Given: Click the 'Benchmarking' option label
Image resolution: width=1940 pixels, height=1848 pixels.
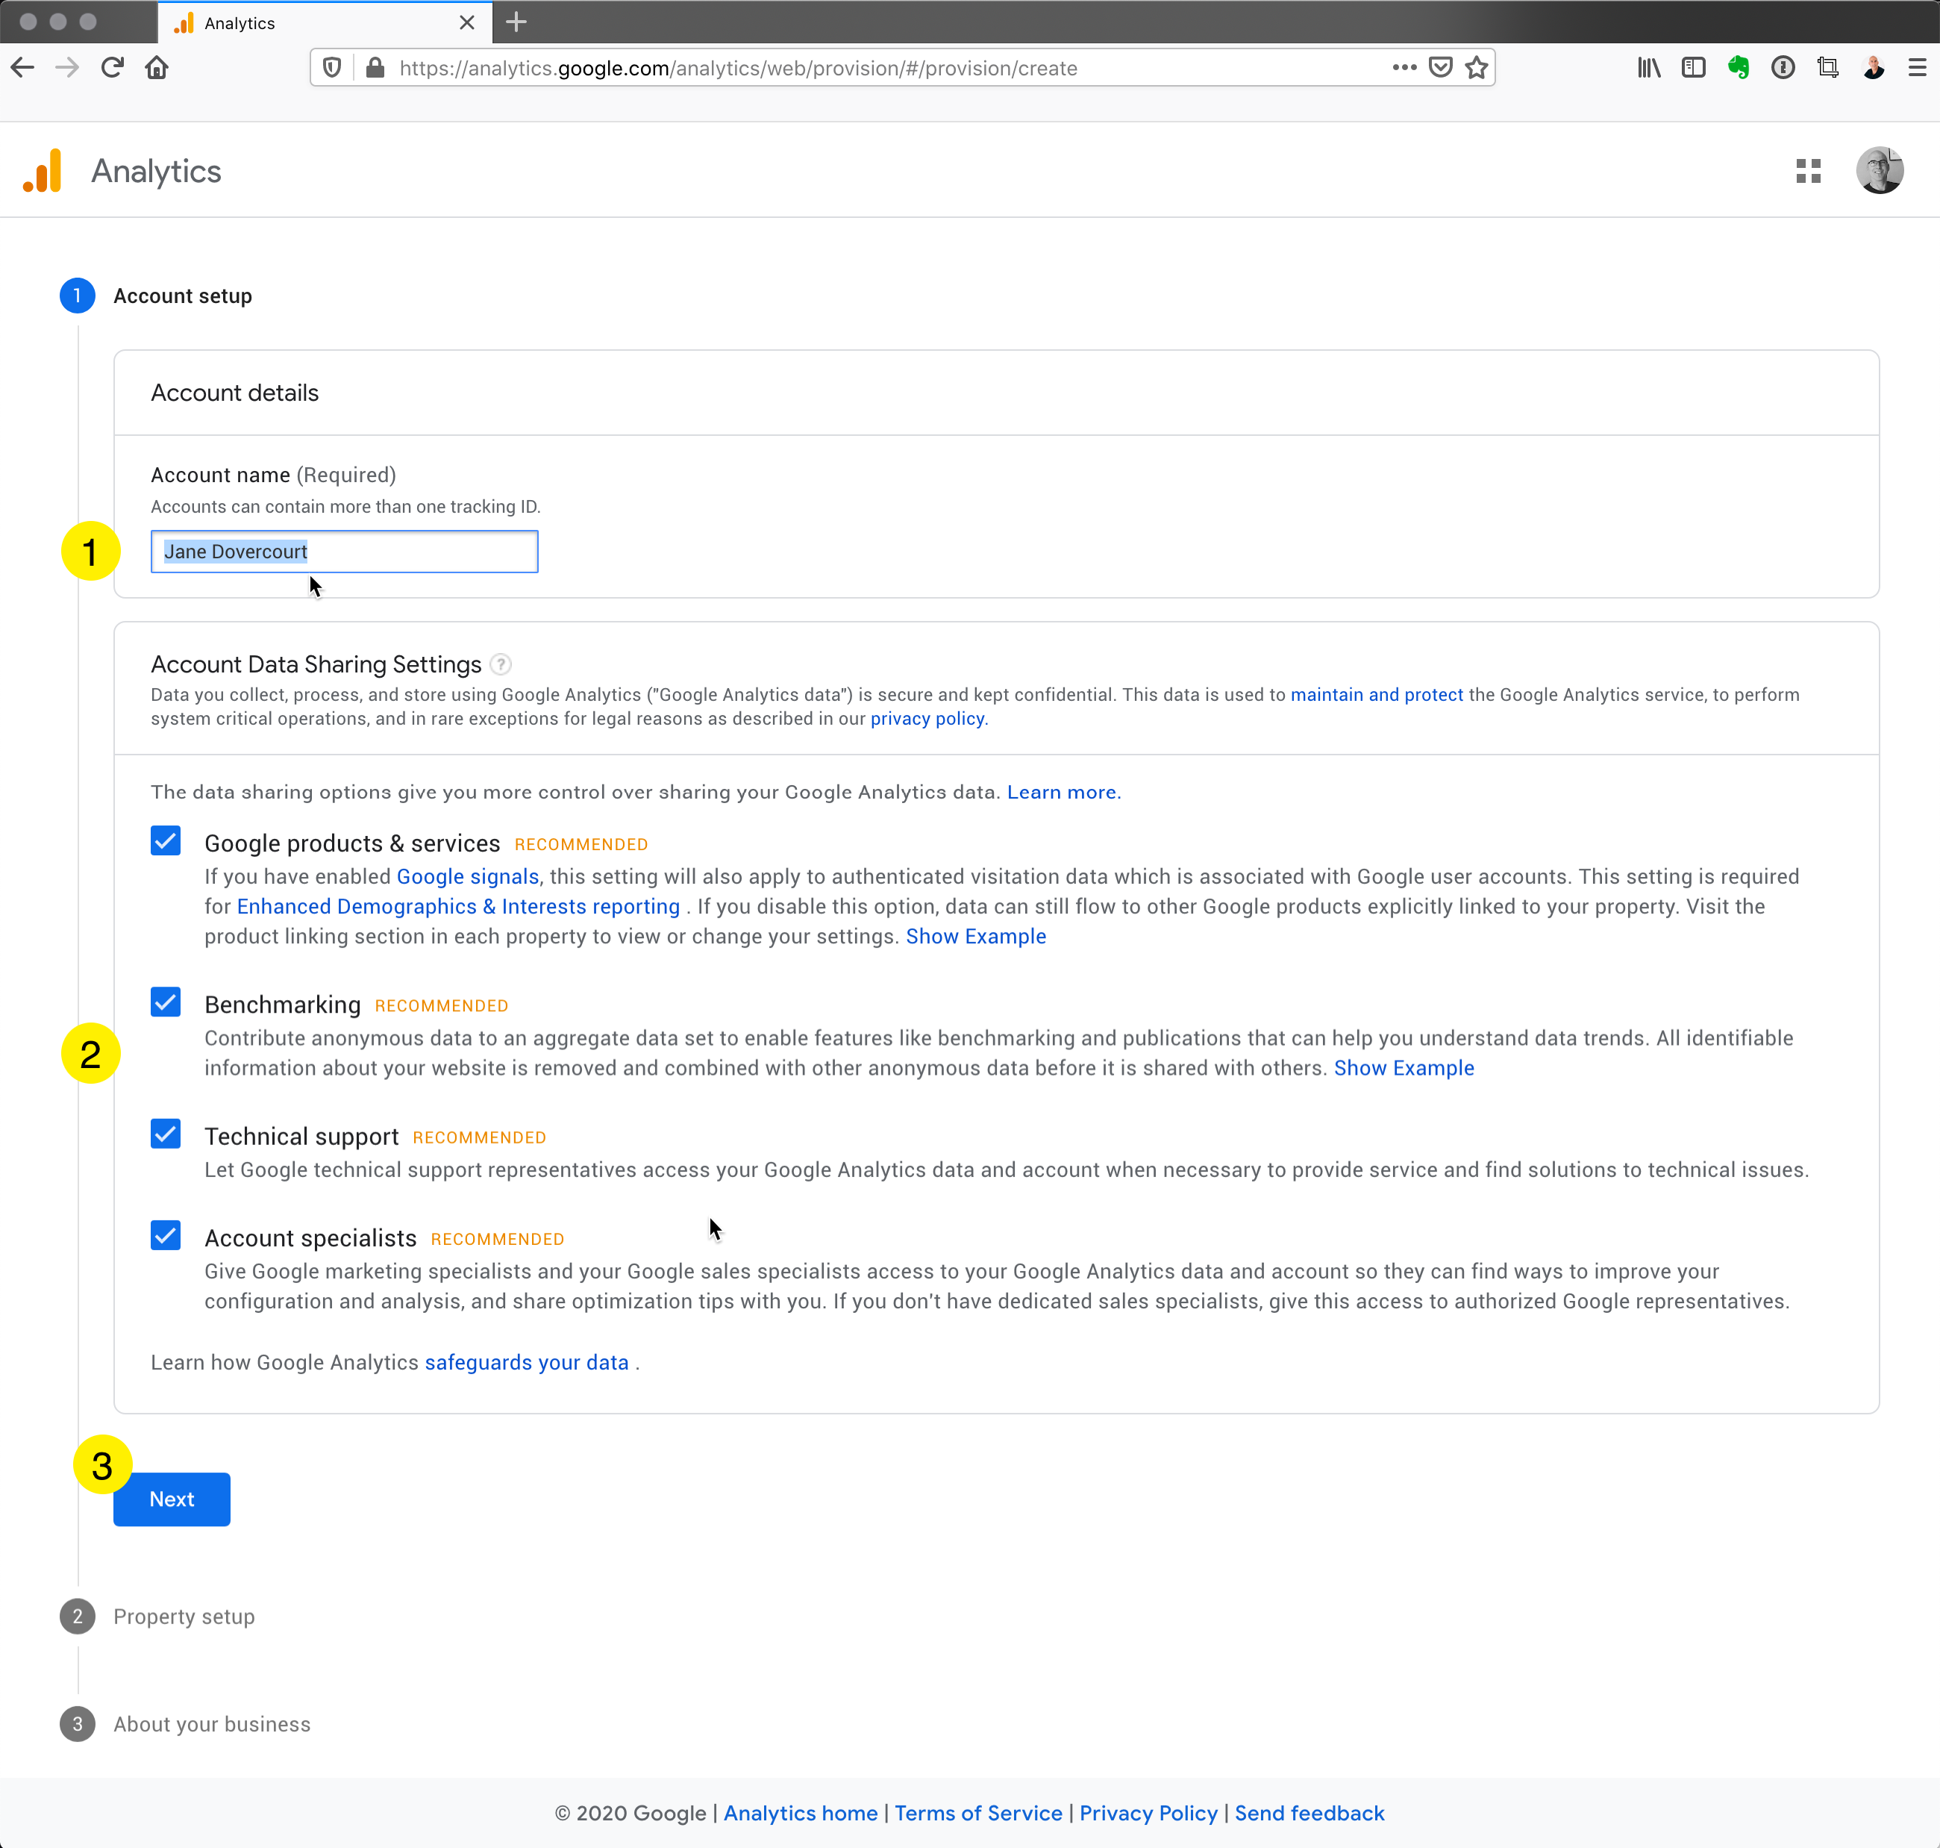Looking at the screenshot, I should click(283, 1005).
